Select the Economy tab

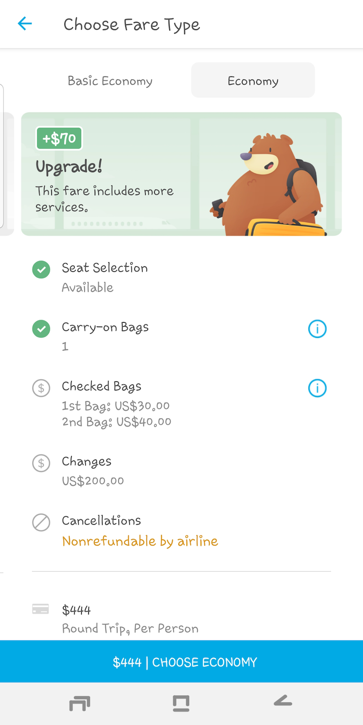click(x=253, y=80)
